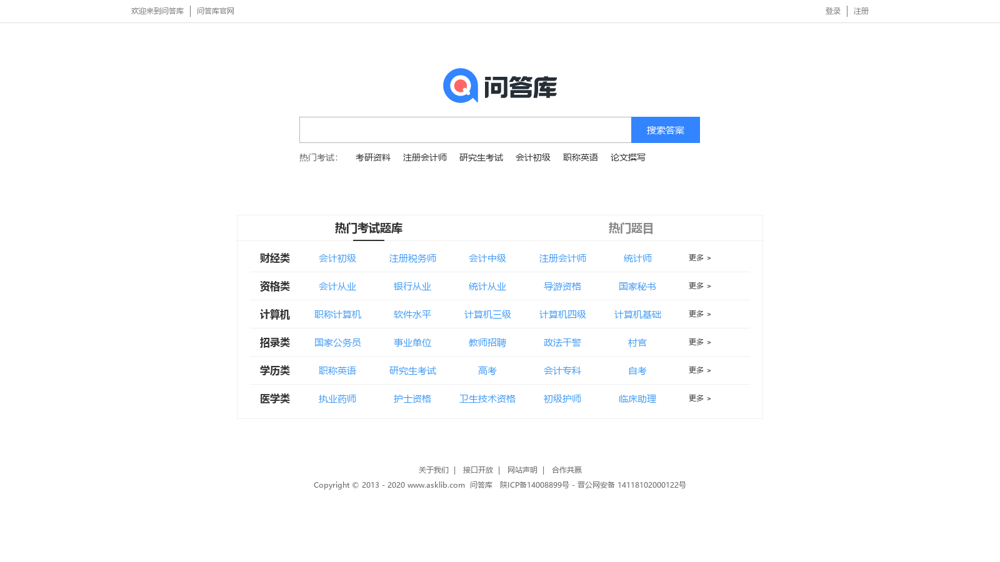
Task: Select 考研资料 hot exam link
Action: point(373,157)
